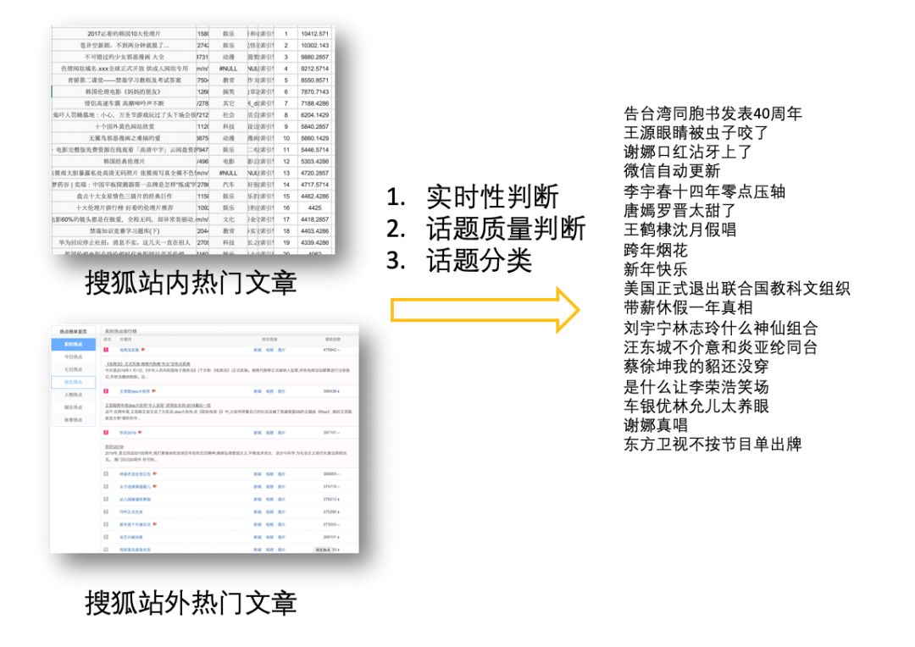
Task: Click score cell 10412.571 in the table
Action: click(x=315, y=34)
